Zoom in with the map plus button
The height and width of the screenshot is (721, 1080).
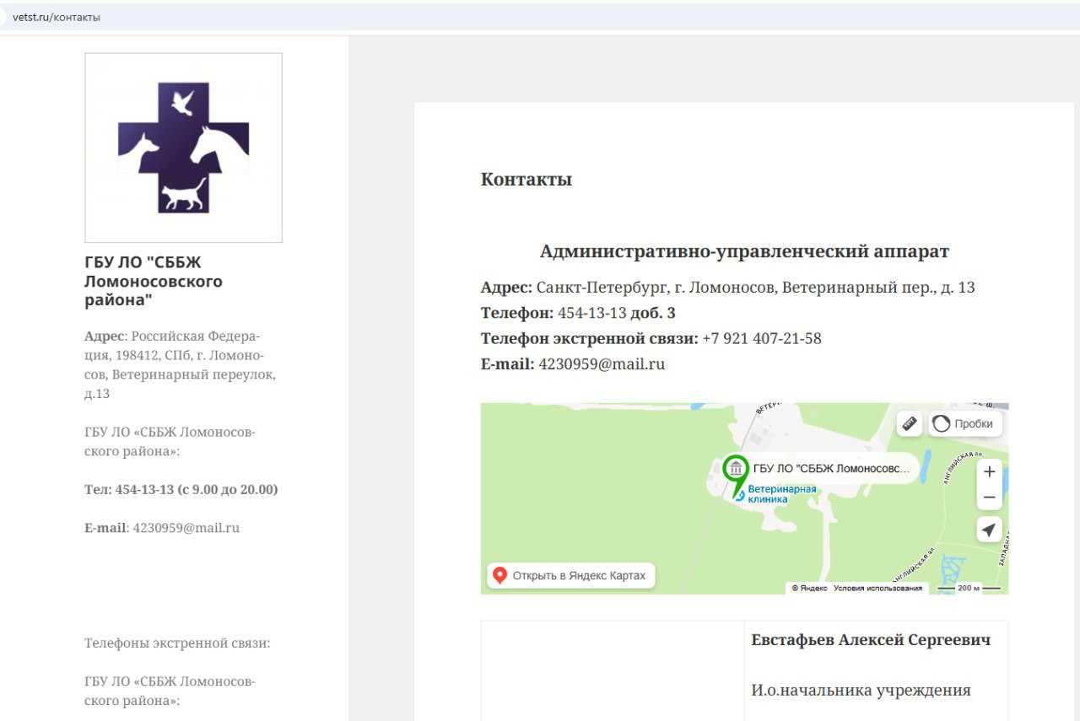point(989,471)
